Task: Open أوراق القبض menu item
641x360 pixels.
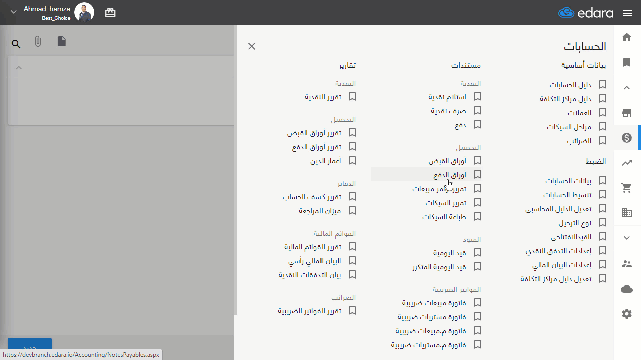Action: point(447,161)
